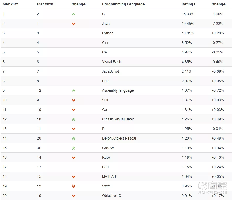Click the Mar 2021 column header

coord(11,4)
